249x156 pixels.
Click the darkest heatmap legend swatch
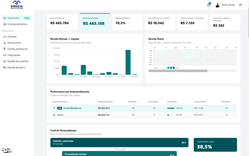(174, 68)
